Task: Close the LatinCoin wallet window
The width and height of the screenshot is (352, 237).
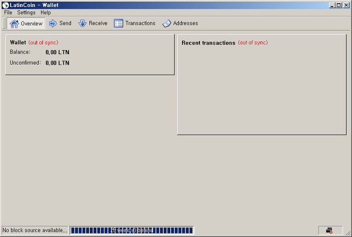Action: tap(346, 5)
